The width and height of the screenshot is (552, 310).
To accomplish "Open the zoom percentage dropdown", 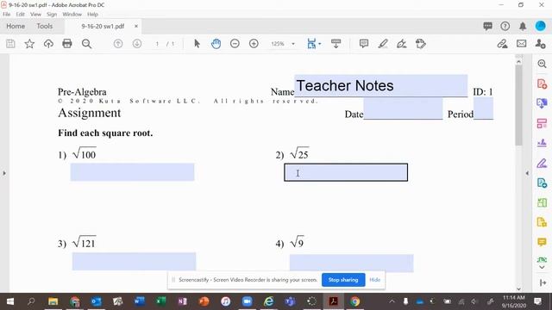I will [293, 44].
